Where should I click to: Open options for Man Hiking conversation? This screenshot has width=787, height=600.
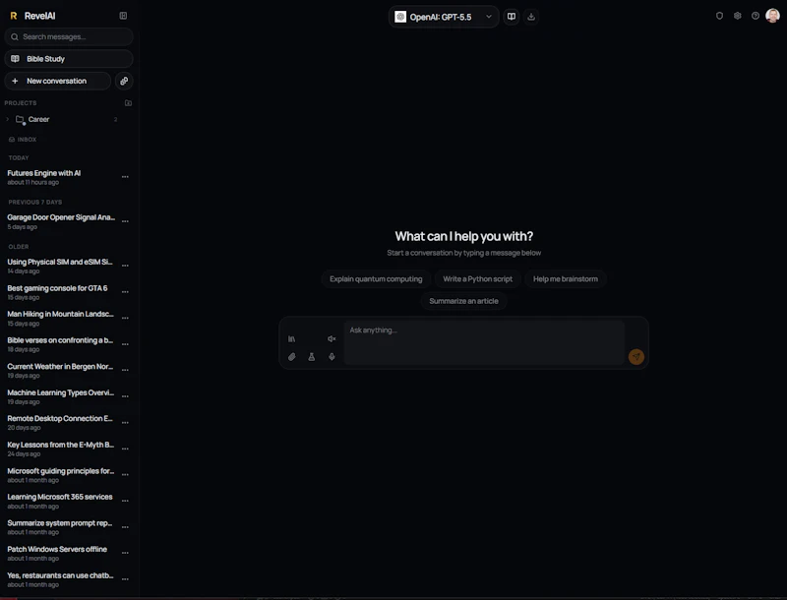point(125,318)
